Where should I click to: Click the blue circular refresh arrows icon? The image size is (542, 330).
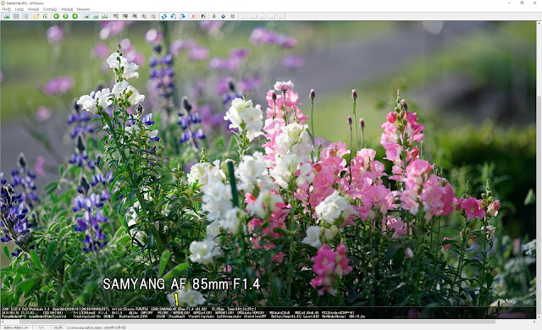coord(163,16)
